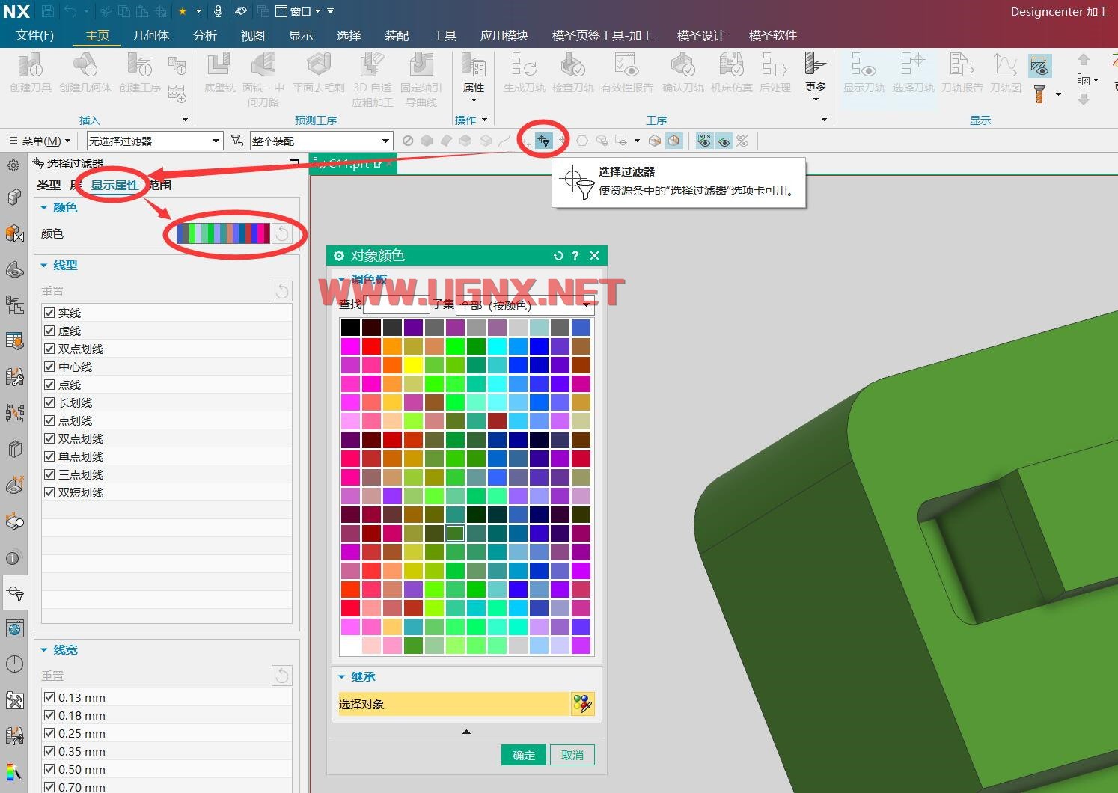This screenshot has height=793, width=1118.
Task: Collapse the 继承 section in color dialog
Action: (342, 677)
